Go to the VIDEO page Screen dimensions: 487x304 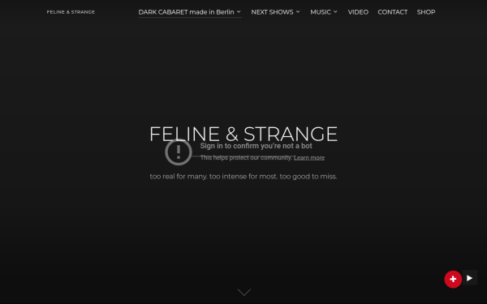coord(358,12)
